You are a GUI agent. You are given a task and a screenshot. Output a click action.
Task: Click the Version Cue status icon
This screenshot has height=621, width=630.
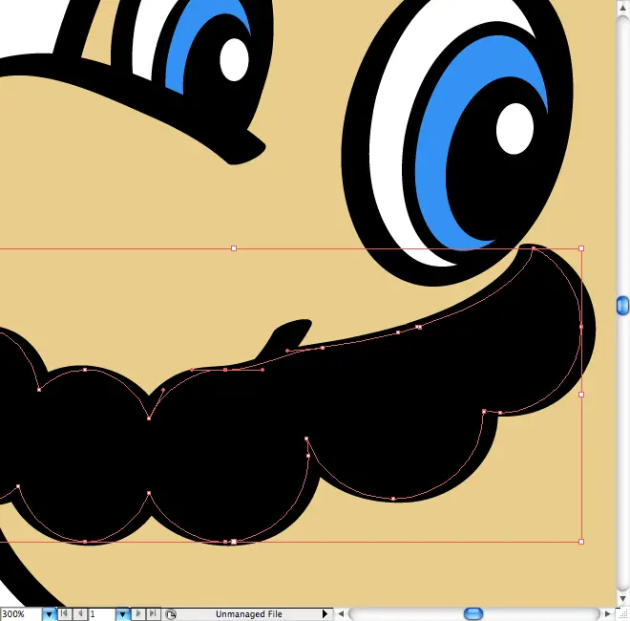171,614
